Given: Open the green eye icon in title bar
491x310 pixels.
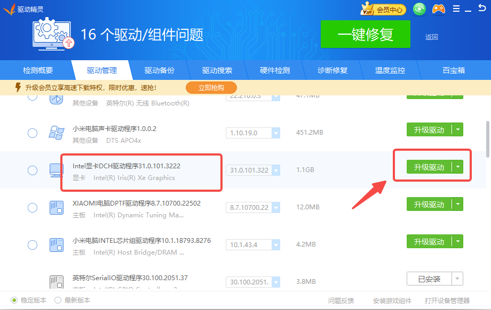Looking at the screenshot, I should click(x=419, y=9).
